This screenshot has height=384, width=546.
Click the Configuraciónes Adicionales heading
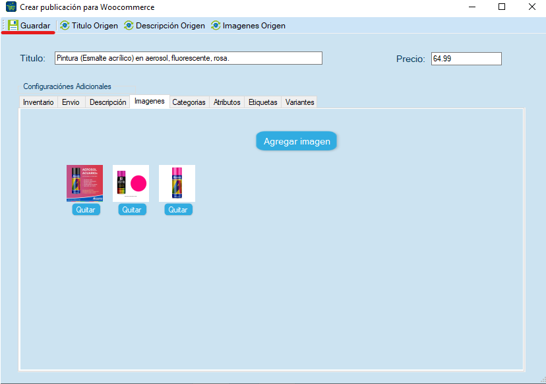point(67,86)
